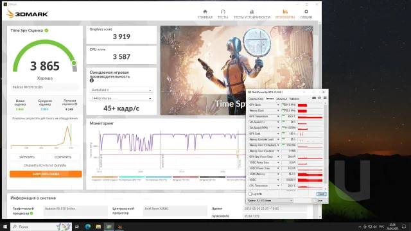Click the GPU-Z sensors list scrollbar
Image resolution: width=411 pixels, height=231 pixels.
(326, 146)
